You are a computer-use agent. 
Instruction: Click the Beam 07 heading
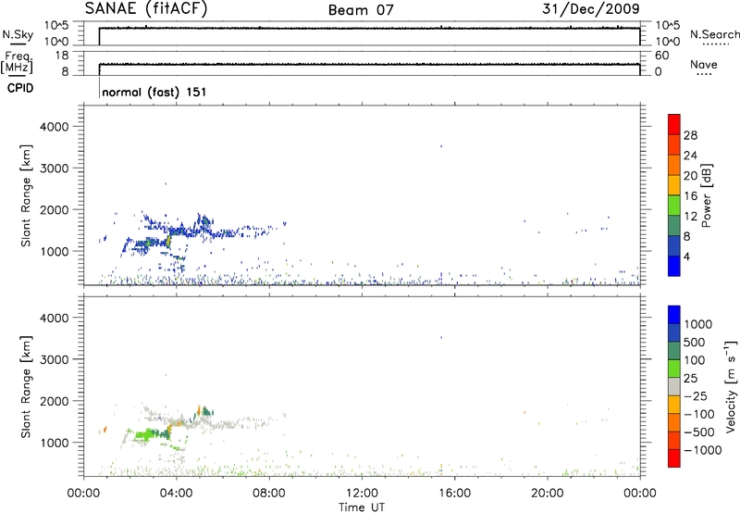(361, 10)
